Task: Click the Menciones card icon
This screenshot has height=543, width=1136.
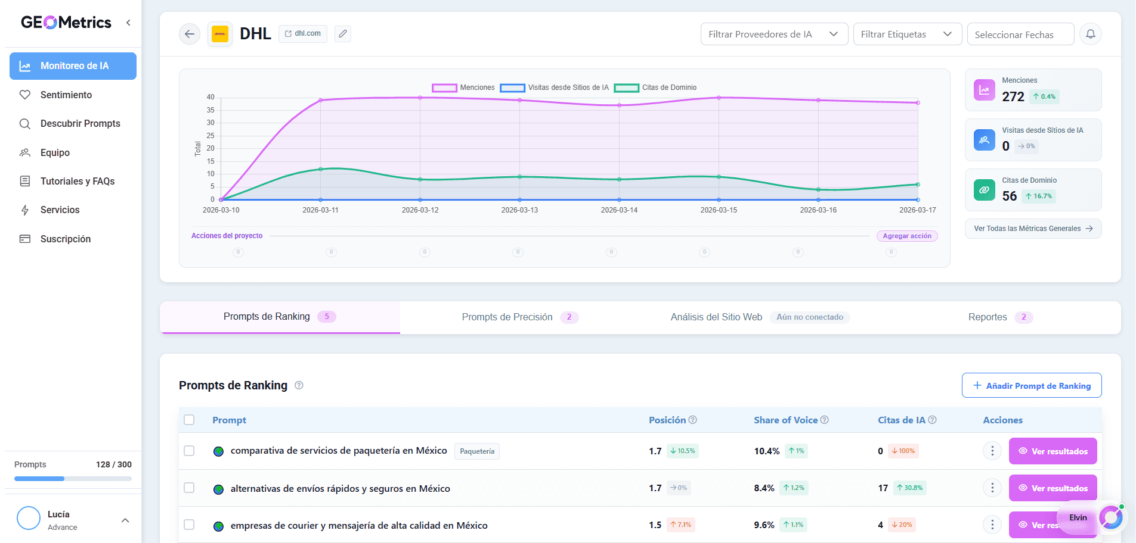Action: [x=985, y=90]
